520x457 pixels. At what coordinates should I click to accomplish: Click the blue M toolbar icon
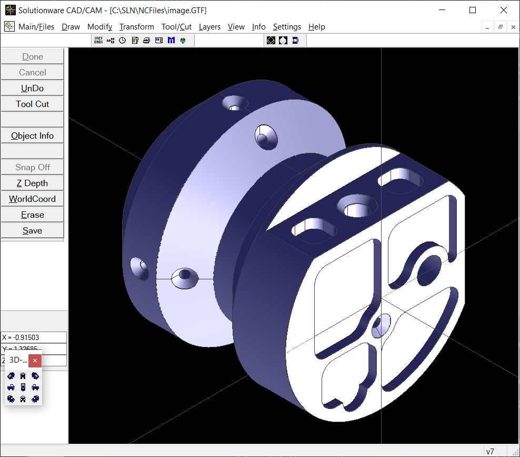tap(171, 41)
